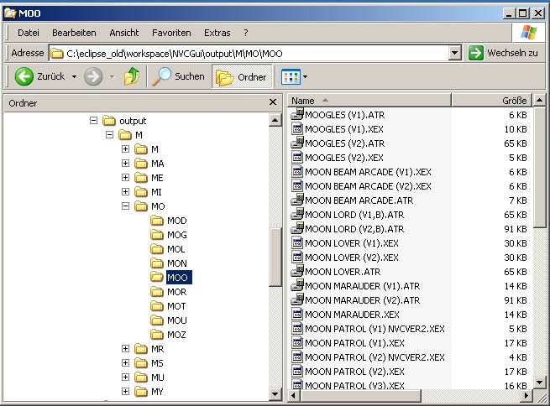Close the Ordner folder pane
The width and height of the screenshot is (550, 406).
[273, 102]
